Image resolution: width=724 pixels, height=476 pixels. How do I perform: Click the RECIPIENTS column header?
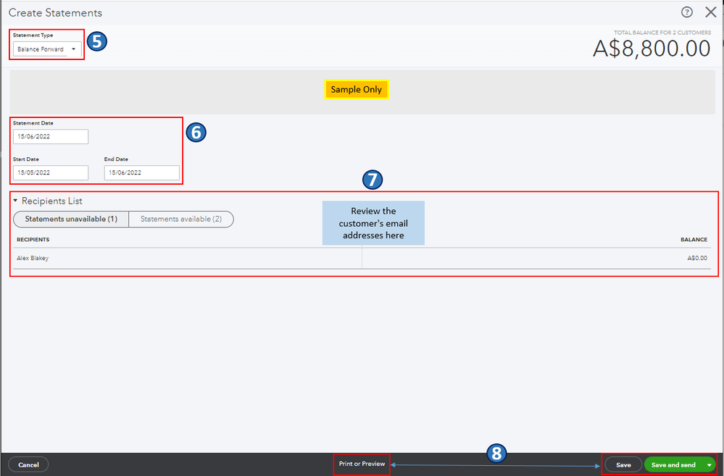(33, 240)
